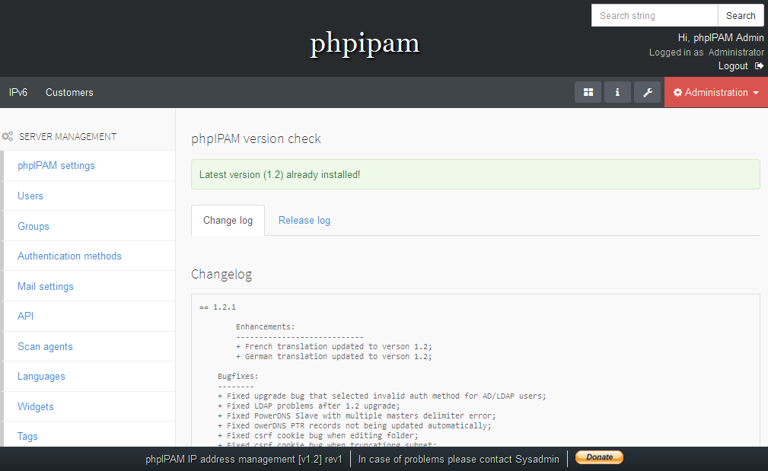Click the 'Fixed owerDNS PTR records' line
The height and width of the screenshot is (471, 768).
click(x=354, y=425)
